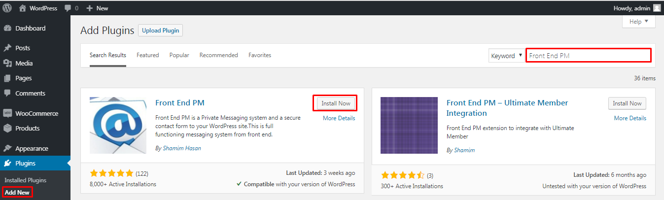
Task: Click the (122) rating count
Action: pos(142,173)
